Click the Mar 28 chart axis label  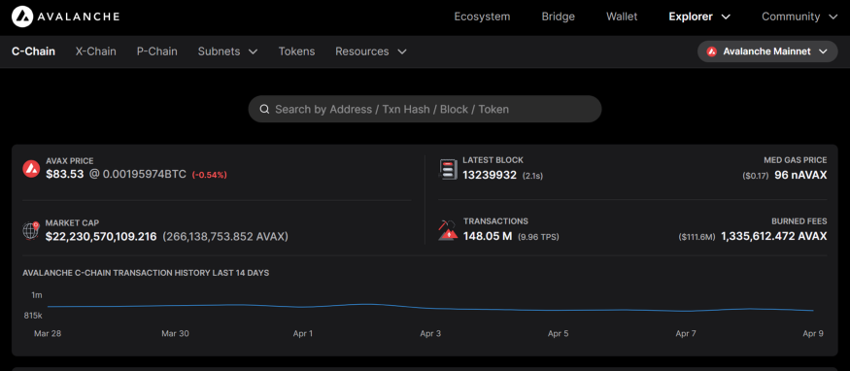(48, 334)
